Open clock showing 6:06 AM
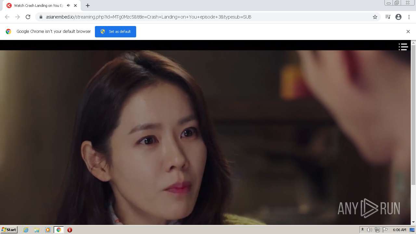416x234 pixels. 399,230
